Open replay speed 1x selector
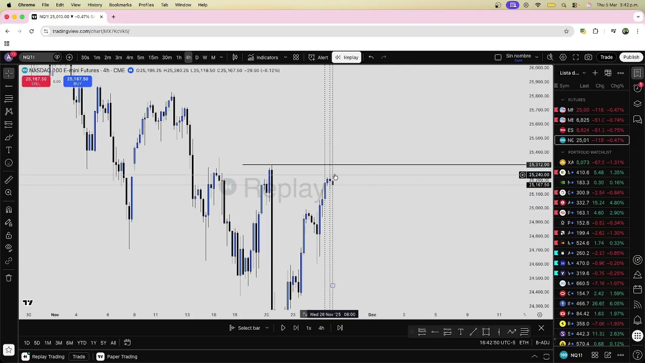This screenshot has width=645, height=363. coord(308,328)
